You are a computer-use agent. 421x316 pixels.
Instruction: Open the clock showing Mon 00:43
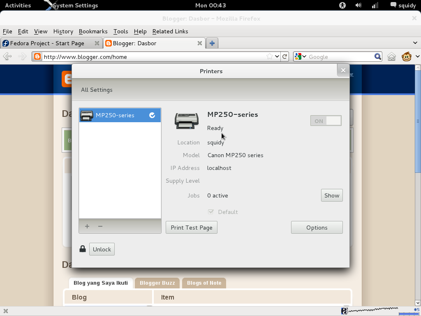point(210,5)
